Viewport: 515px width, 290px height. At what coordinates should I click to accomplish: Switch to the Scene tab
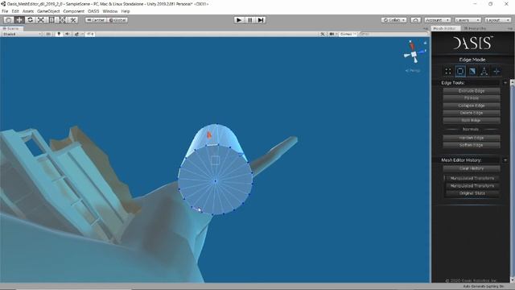pos(10,29)
